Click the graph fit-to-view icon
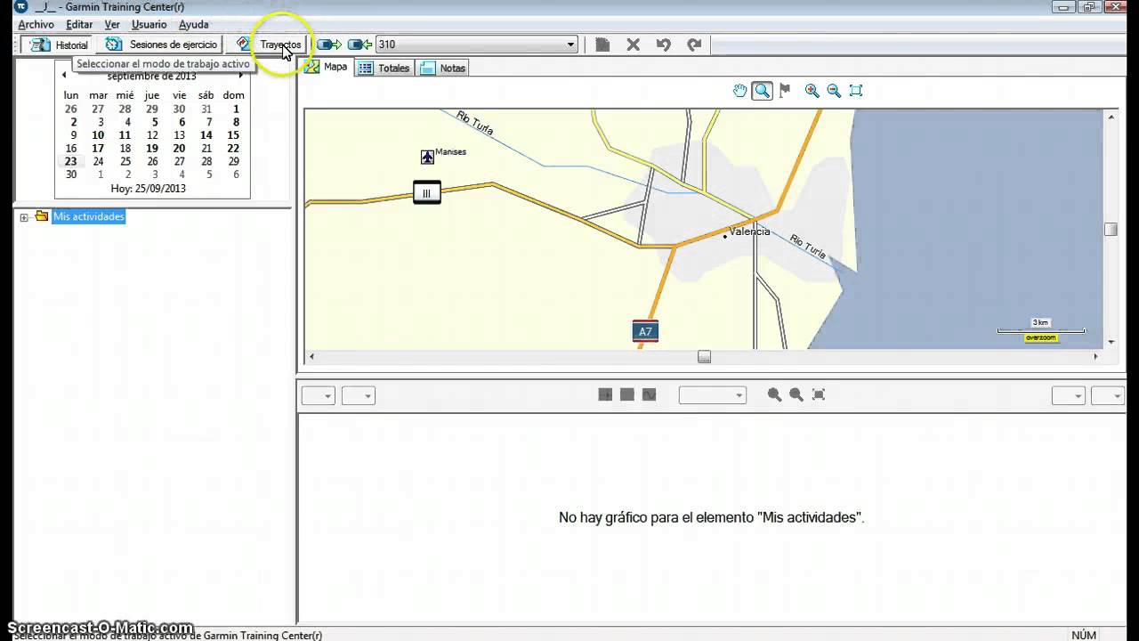1139x641 pixels. pos(819,394)
